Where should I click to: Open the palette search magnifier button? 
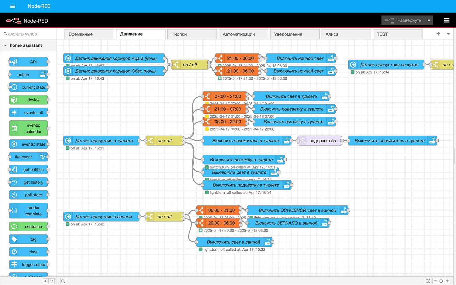point(63,281)
